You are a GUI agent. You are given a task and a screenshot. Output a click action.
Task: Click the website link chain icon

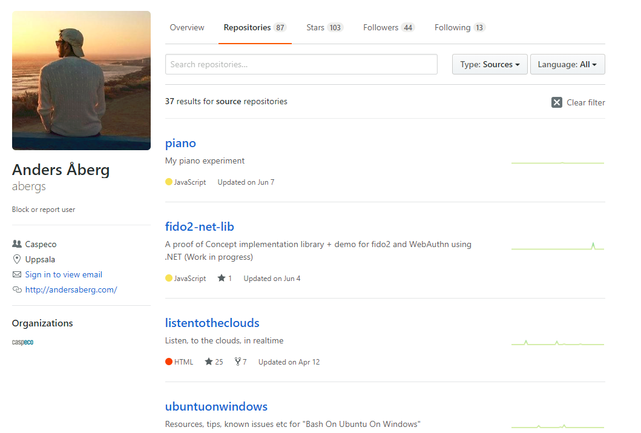point(17,289)
